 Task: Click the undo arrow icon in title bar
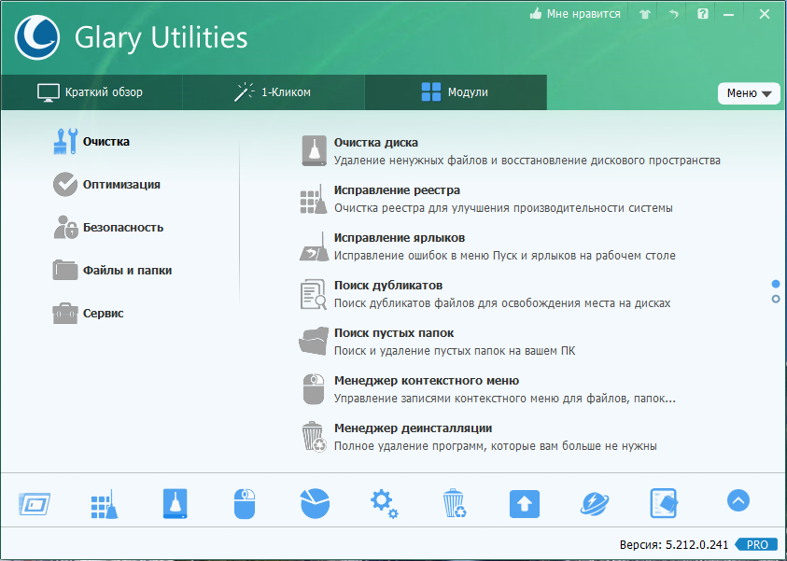[x=674, y=14]
